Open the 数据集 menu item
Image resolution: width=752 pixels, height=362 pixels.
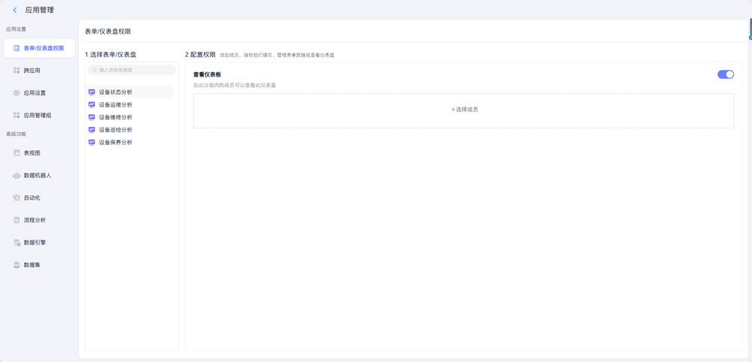[x=32, y=265]
